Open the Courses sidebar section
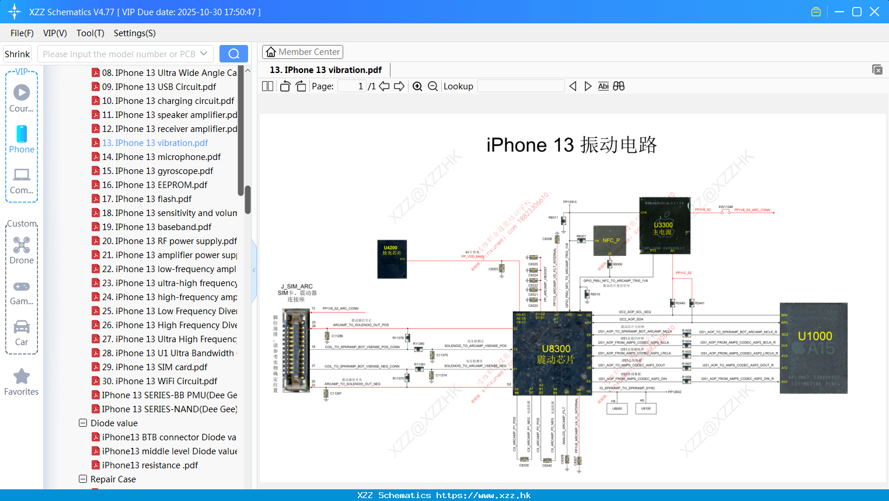Screen dimensions: 889x501 [x=22, y=98]
